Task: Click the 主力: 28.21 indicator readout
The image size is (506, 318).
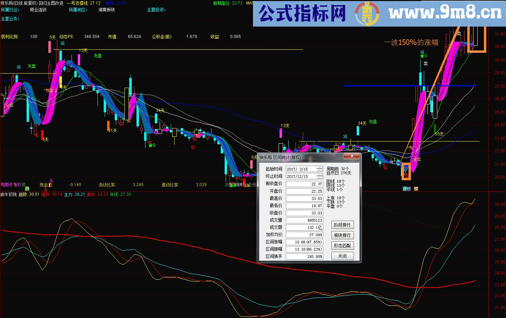Action: [x=75, y=194]
